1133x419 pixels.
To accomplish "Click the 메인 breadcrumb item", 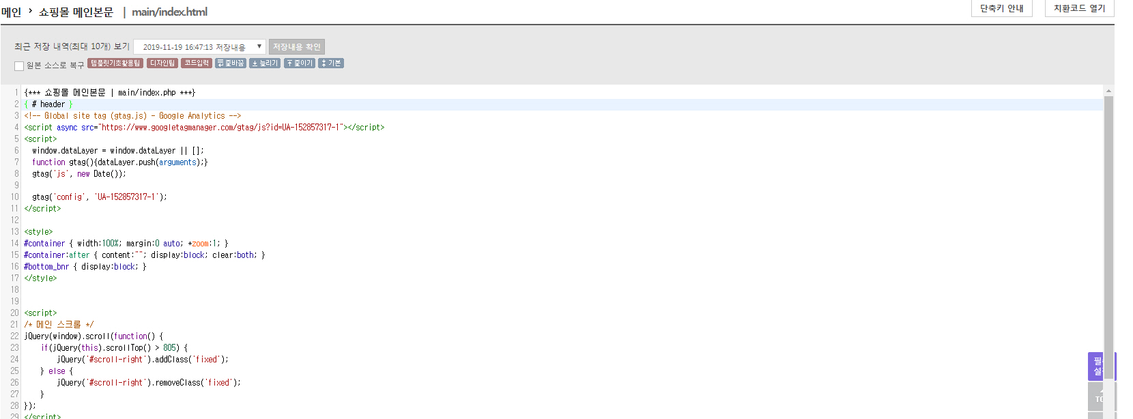I will click(11, 12).
